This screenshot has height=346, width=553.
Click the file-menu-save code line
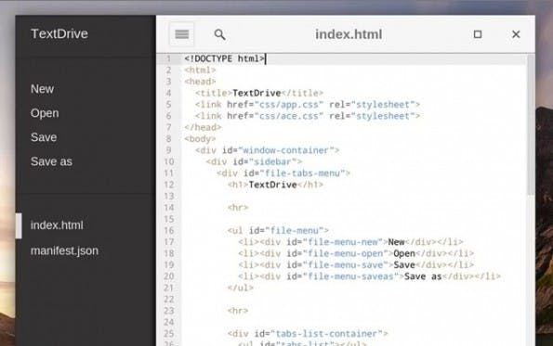[x=356, y=265]
